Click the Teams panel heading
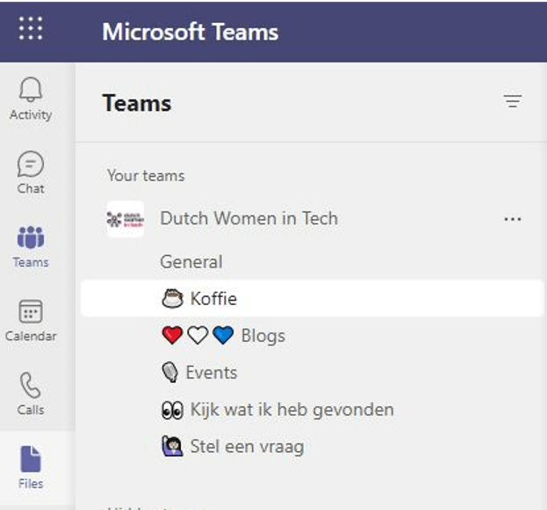The height and width of the screenshot is (510, 547). click(x=136, y=103)
